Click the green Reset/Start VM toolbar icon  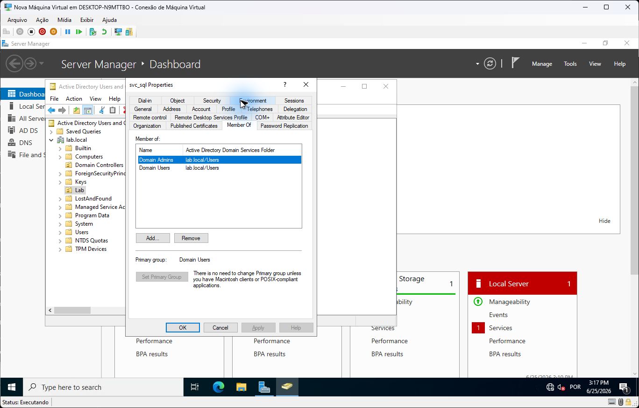pos(79,32)
